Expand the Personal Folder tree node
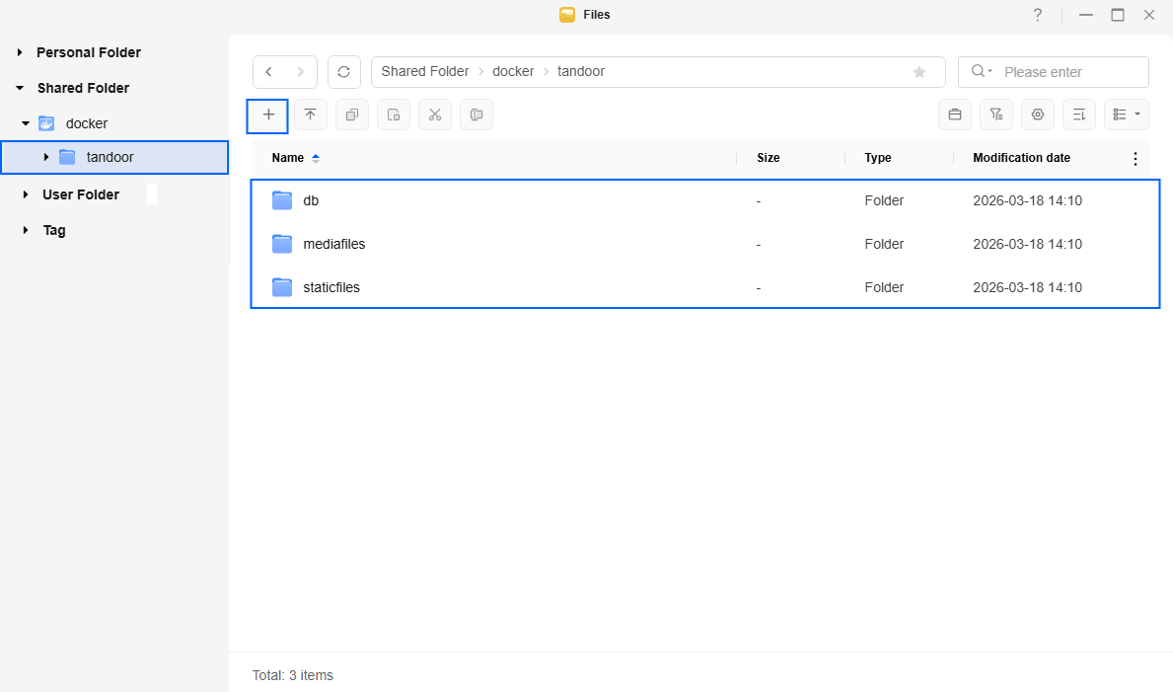Screen dimensions: 1173x692 coord(21,52)
